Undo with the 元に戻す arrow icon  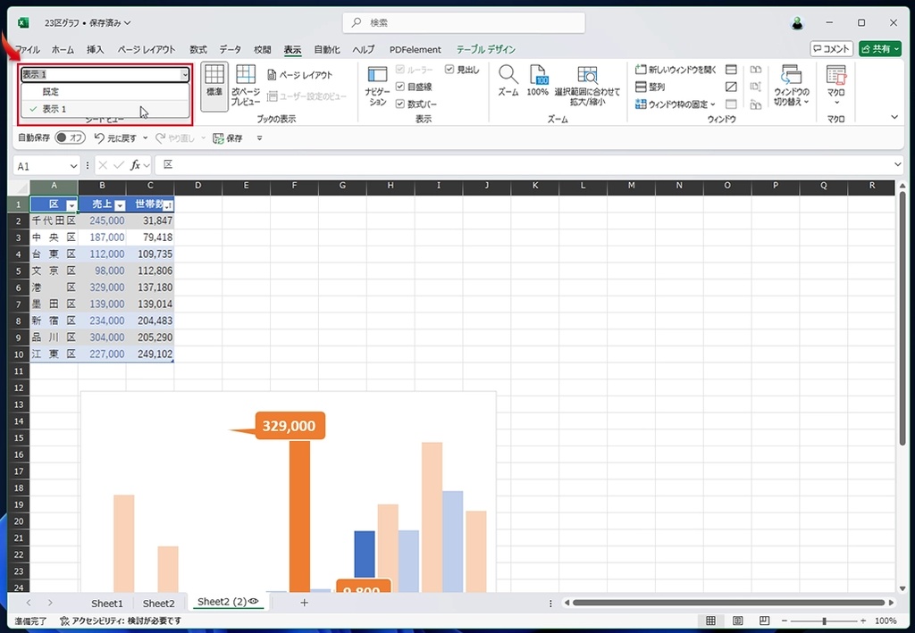(x=99, y=138)
